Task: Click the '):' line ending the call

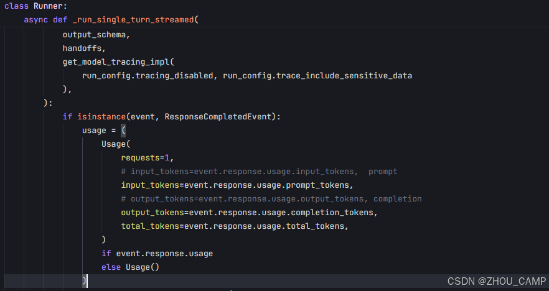Action: coord(48,103)
